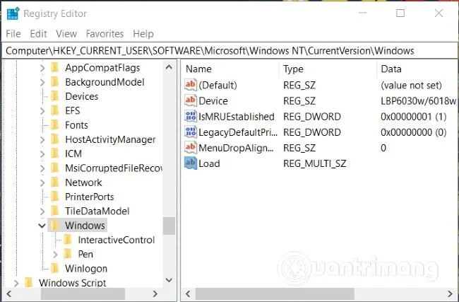The height and width of the screenshot is (302, 459).
Task: Click the PrinterPorts folder icon
Action: pyautogui.click(x=55, y=197)
